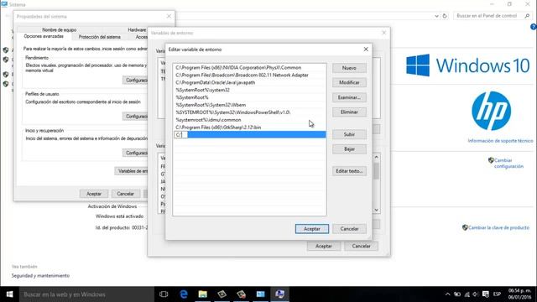Click Cambiar la clave de producto link
This screenshot has width=537, height=302.
[x=498, y=227]
